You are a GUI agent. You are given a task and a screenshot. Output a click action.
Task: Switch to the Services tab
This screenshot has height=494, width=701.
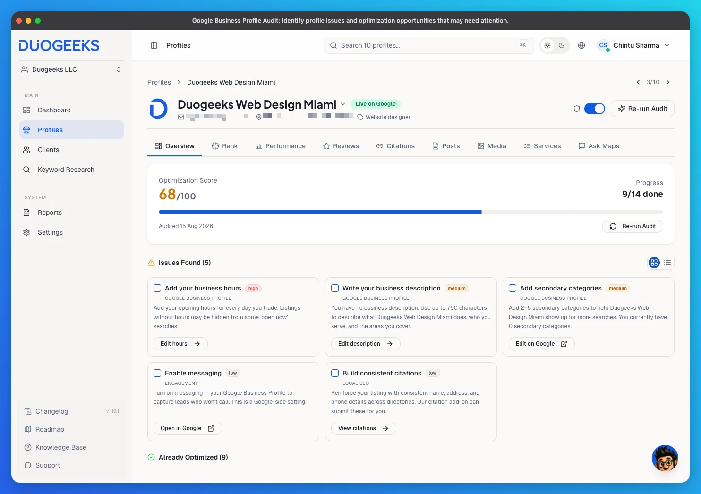click(x=542, y=146)
